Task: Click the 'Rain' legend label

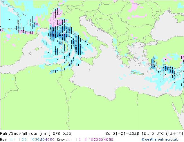Action: point(4,140)
